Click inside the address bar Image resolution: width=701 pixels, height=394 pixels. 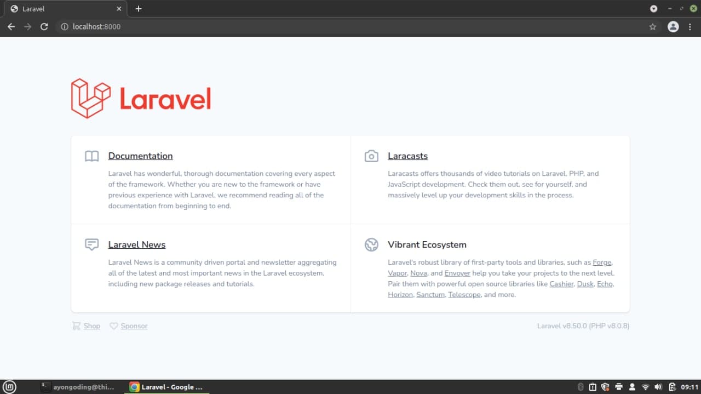[219, 26]
